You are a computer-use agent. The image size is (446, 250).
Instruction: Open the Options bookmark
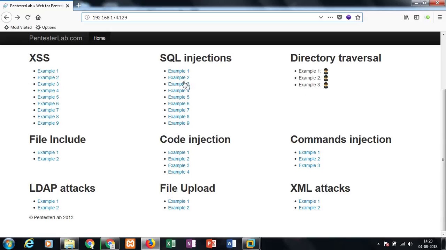[46, 27]
